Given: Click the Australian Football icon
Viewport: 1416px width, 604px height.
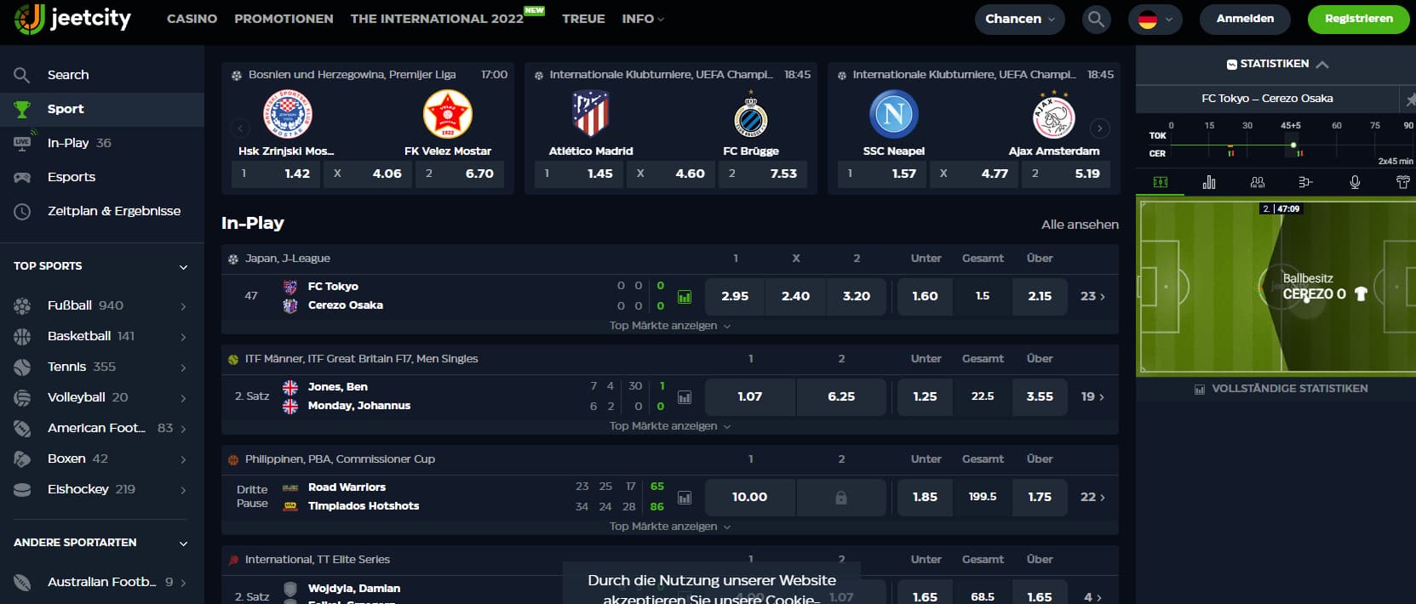Looking at the screenshot, I should (23, 583).
